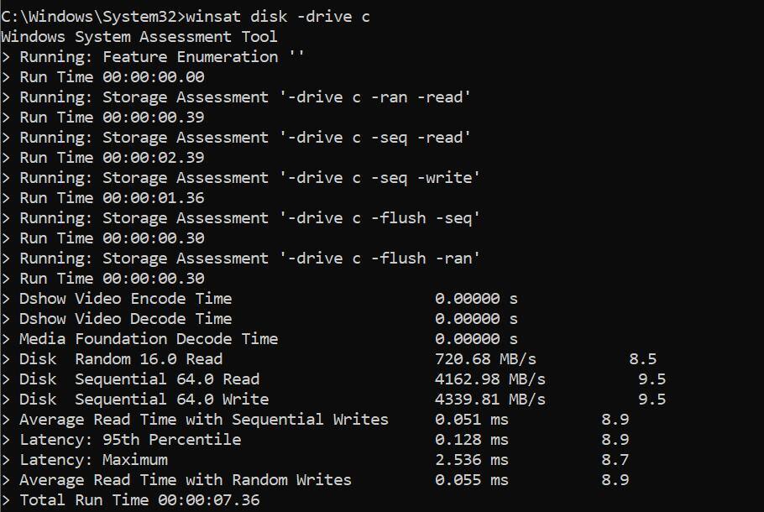Image resolution: width=764 pixels, height=512 pixels.
Task: Click the Average Read Time with Random Writes label
Action: pyautogui.click(x=186, y=479)
